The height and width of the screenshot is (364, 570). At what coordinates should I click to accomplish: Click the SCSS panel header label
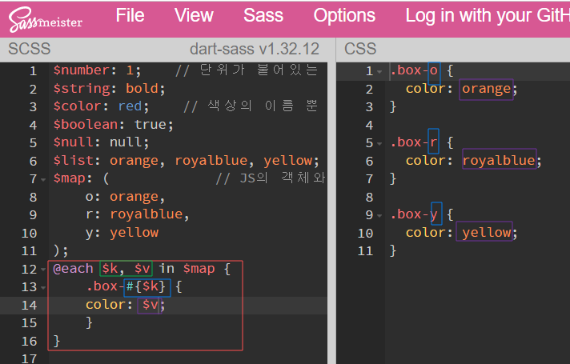point(29,49)
